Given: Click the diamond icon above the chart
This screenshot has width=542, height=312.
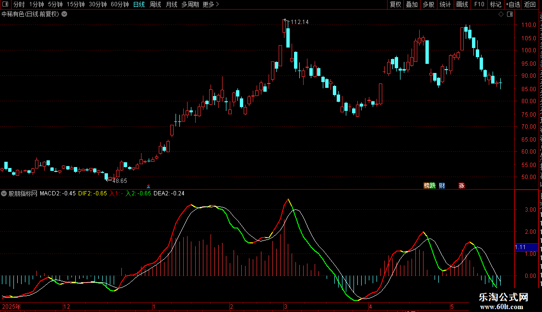Looking at the screenshot, I should click(x=501, y=14).
